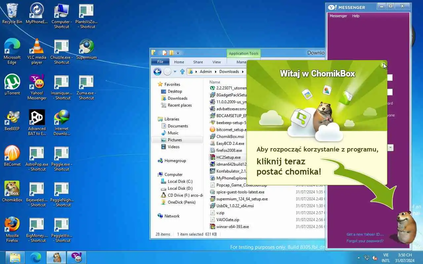Launch Microsoft Edge desktop icon
The width and height of the screenshot is (423, 264).
tap(12, 51)
